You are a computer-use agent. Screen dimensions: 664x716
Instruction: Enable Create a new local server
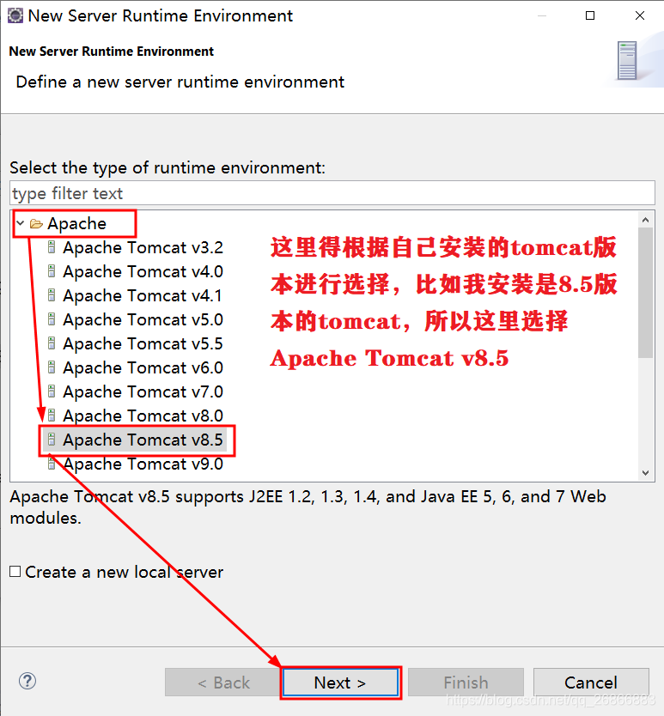[x=15, y=572]
